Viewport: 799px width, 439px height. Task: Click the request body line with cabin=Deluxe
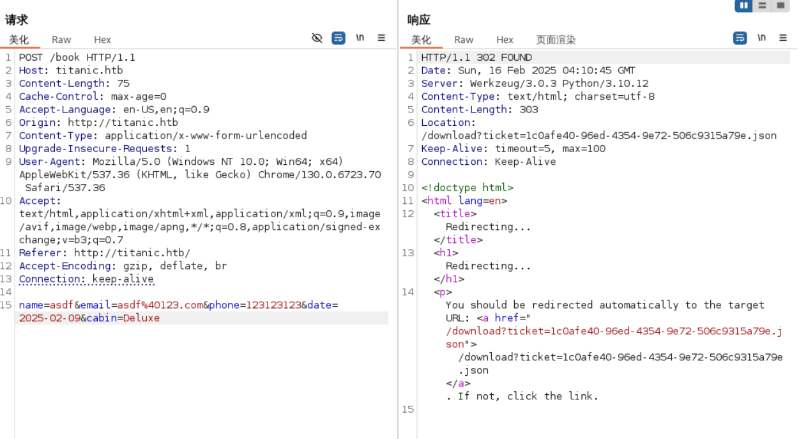[89, 318]
